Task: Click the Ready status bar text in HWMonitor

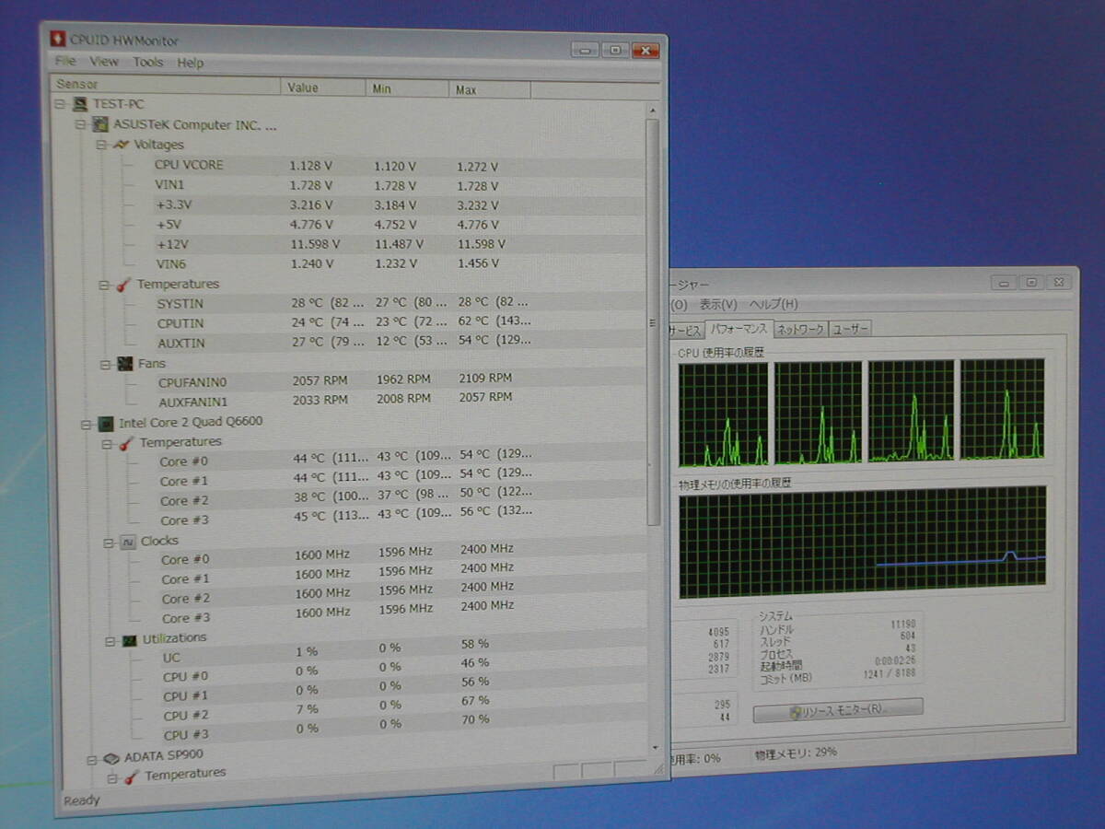Action: pyautogui.click(x=81, y=800)
